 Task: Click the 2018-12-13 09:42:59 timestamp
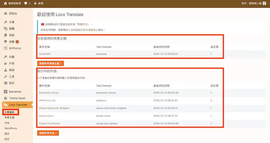pyautogui.click(x=166, y=124)
